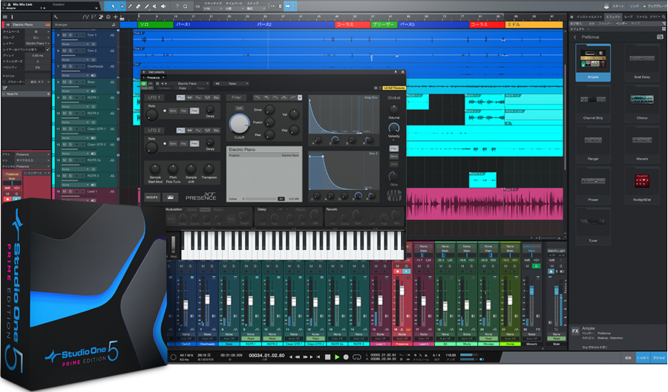Solo the Tom 2 track

point(71,50)
